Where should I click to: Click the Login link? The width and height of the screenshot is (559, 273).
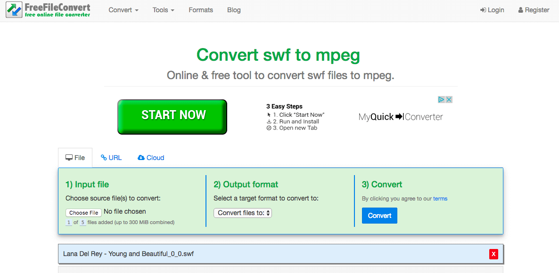click(x=492, y=10)
